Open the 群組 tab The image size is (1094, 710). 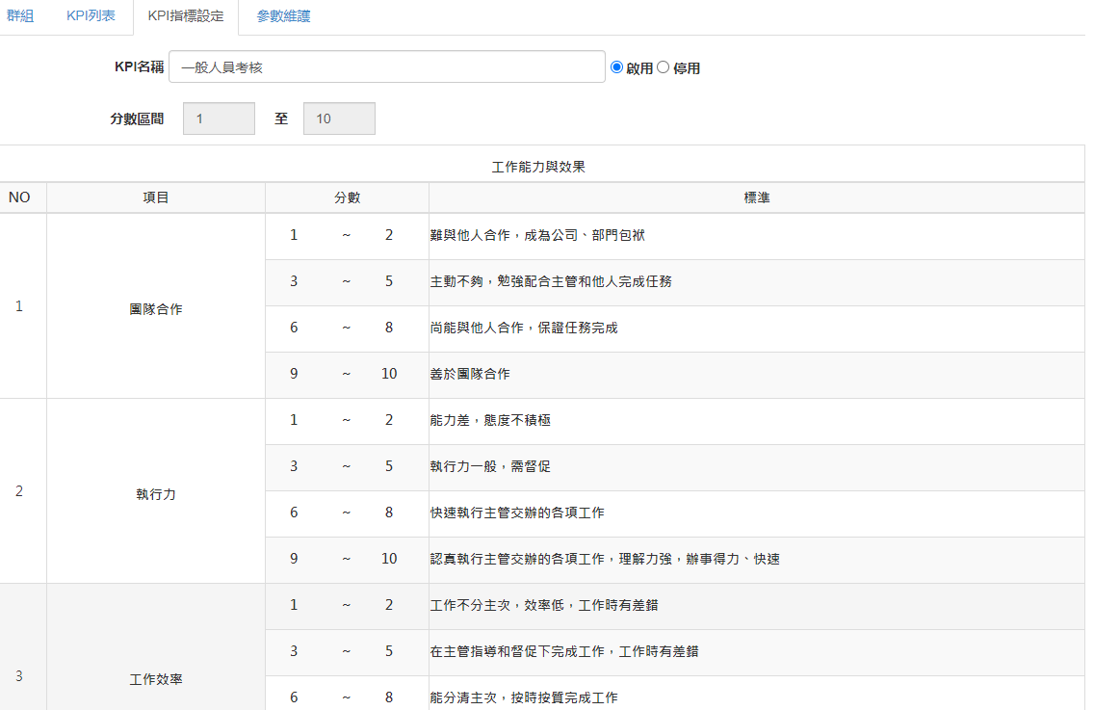(19, 15)
